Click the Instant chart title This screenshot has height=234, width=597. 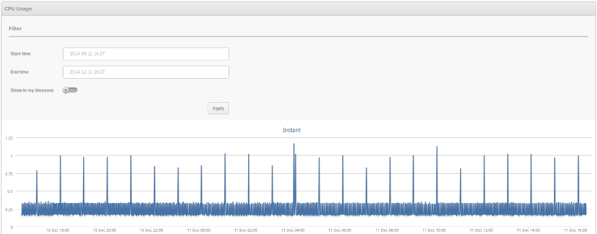(x=292, y=130)
